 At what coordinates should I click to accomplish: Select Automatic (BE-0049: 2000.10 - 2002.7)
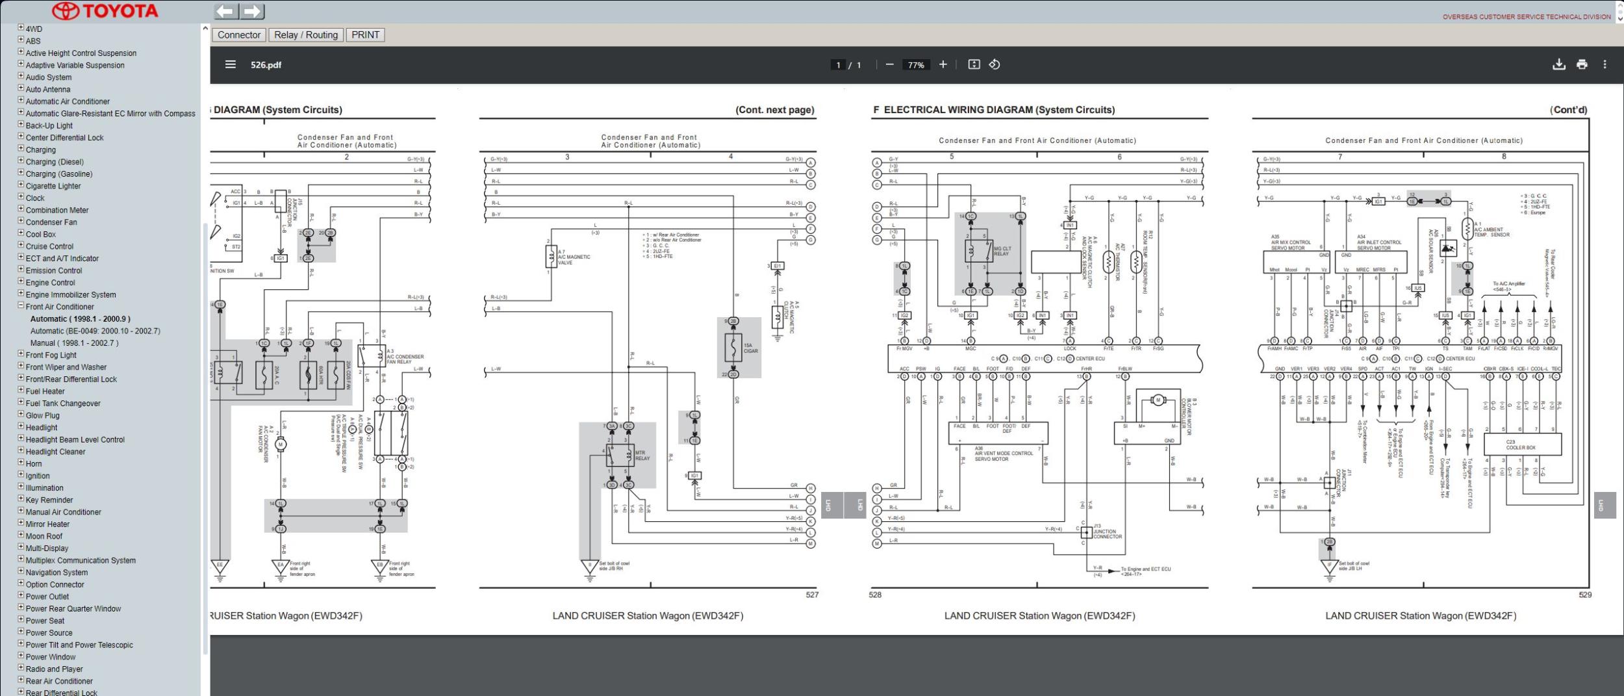pos(95,331)
